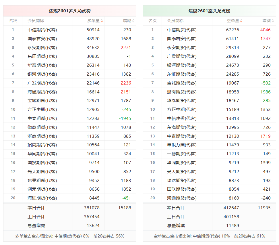Select 中信建投(代客) row
This screenshot has width=279, height=245.
(x=210, y=118)
